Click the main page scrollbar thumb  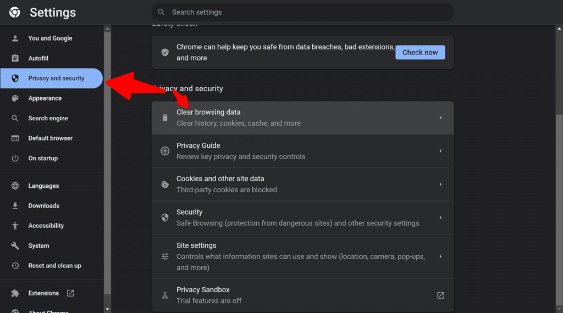(x=559, y=210)
